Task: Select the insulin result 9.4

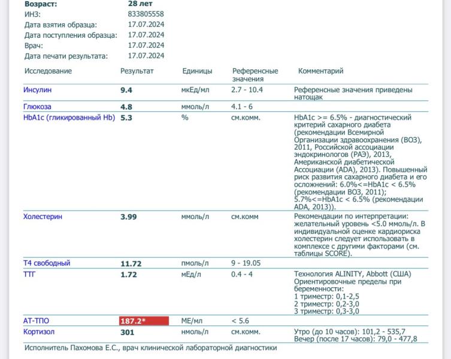Action: (x=126, y=90)
